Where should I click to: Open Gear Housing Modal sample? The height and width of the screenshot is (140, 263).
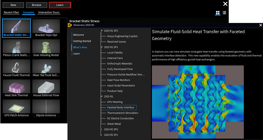pos(46,48)
